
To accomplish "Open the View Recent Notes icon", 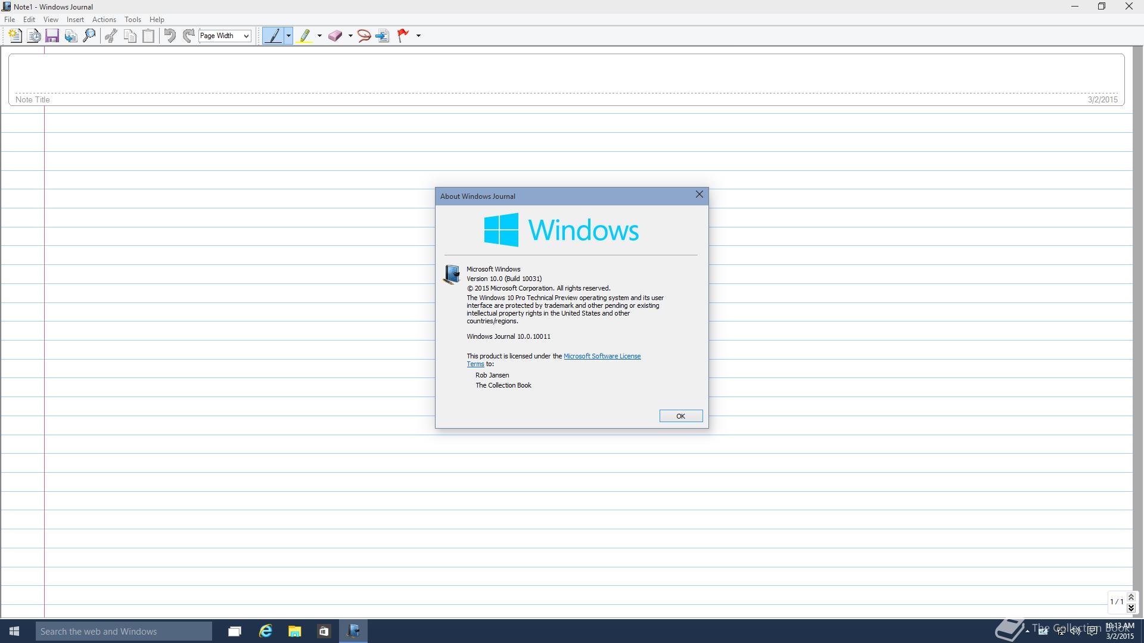I will point(34,36).
